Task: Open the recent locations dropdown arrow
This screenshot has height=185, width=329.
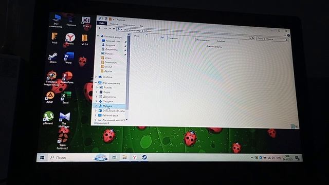Action: point(110,29)
